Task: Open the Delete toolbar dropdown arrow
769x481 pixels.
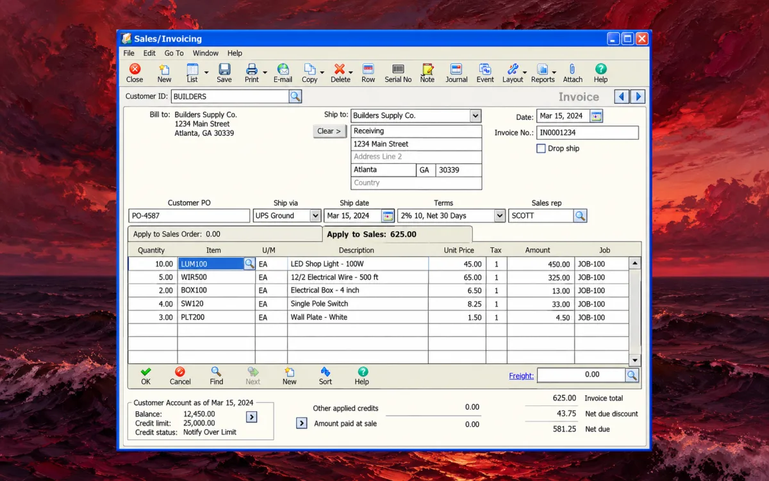Action: [351, 72]
